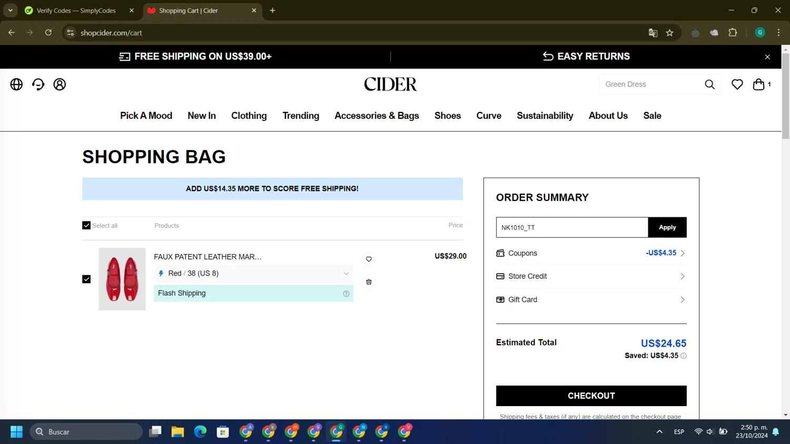790x444 pixels.
Task: Click the add more for free shipping banner
Action: coord(272,189)
